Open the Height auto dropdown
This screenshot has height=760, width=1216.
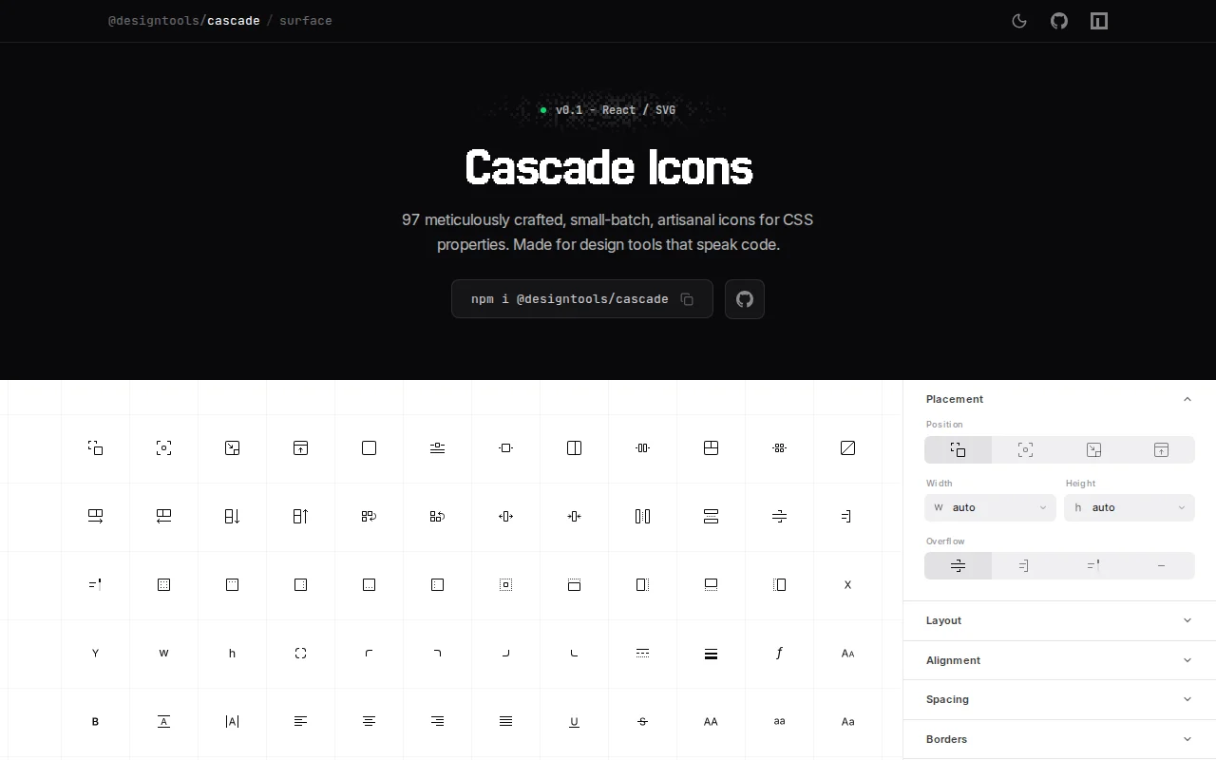tap(1130, 507)
